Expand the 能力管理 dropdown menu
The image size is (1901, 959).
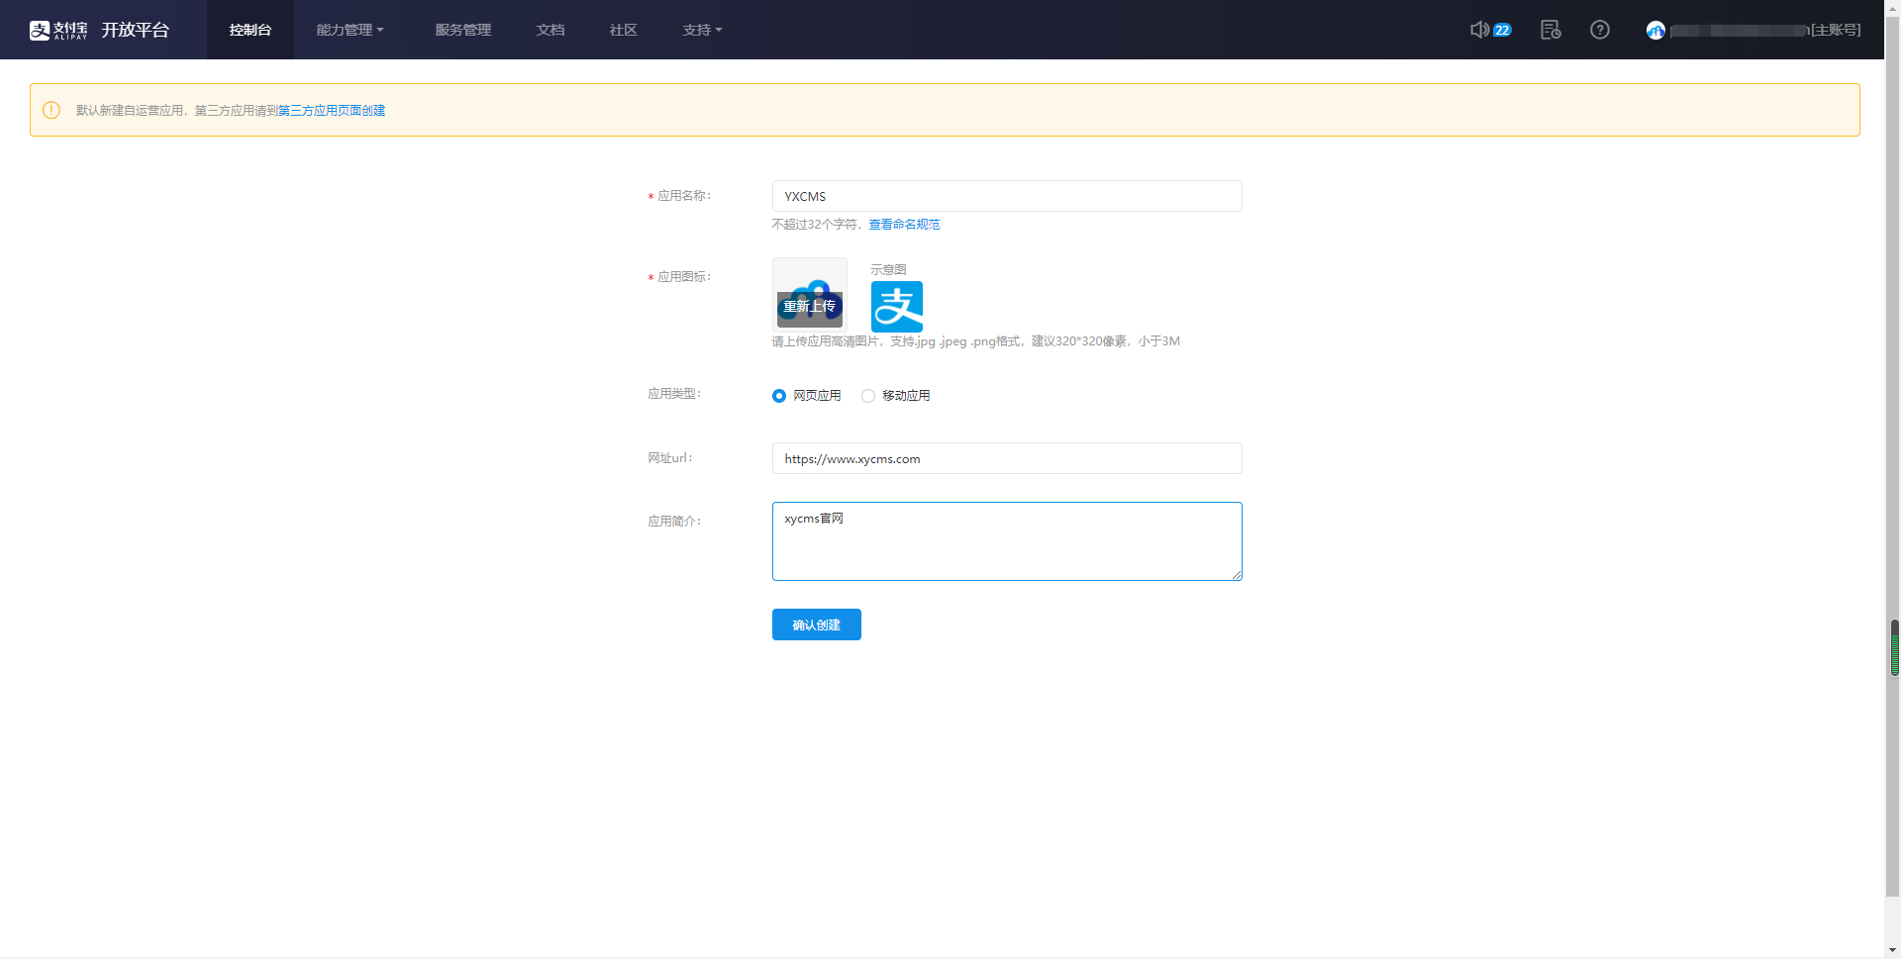point(350,30)
